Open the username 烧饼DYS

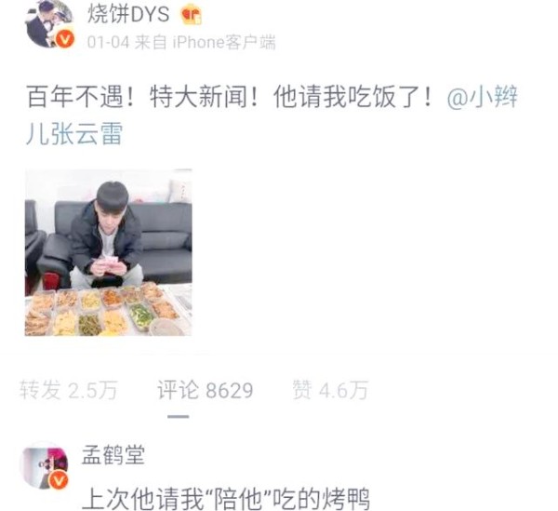coord(128,15)
